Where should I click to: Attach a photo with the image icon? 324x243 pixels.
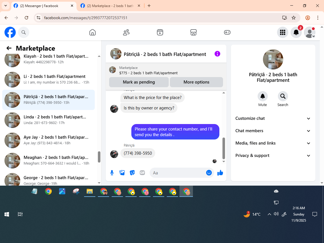click(122, 173)
